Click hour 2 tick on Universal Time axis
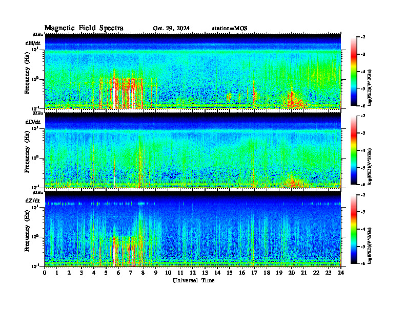 click(x=69, y=273)
